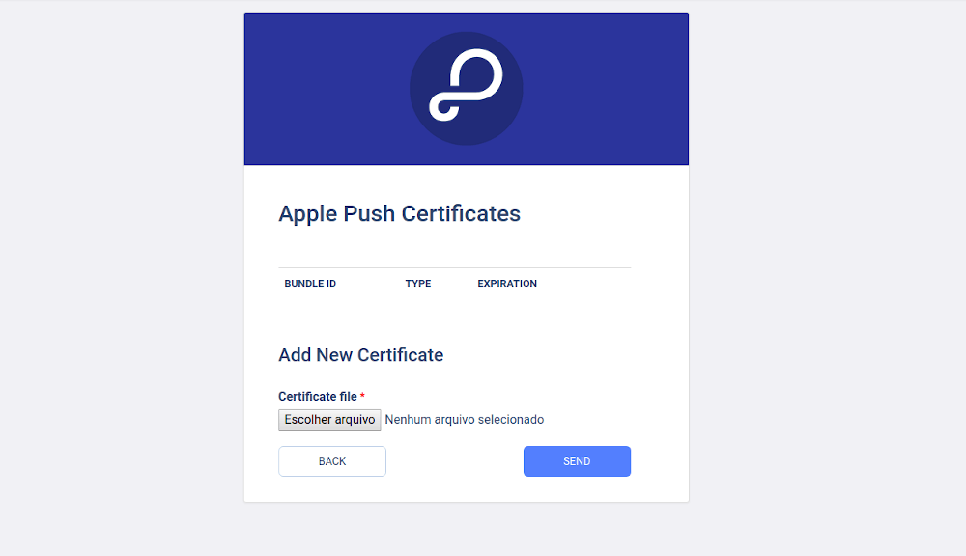Click the white card space between BACK and SEND

(x=455, y=461)
